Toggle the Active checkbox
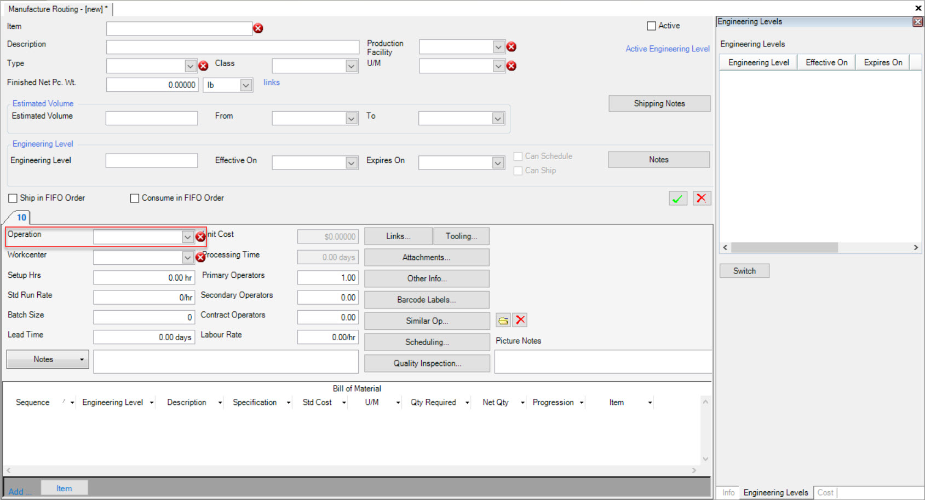 tap(652, 26)
